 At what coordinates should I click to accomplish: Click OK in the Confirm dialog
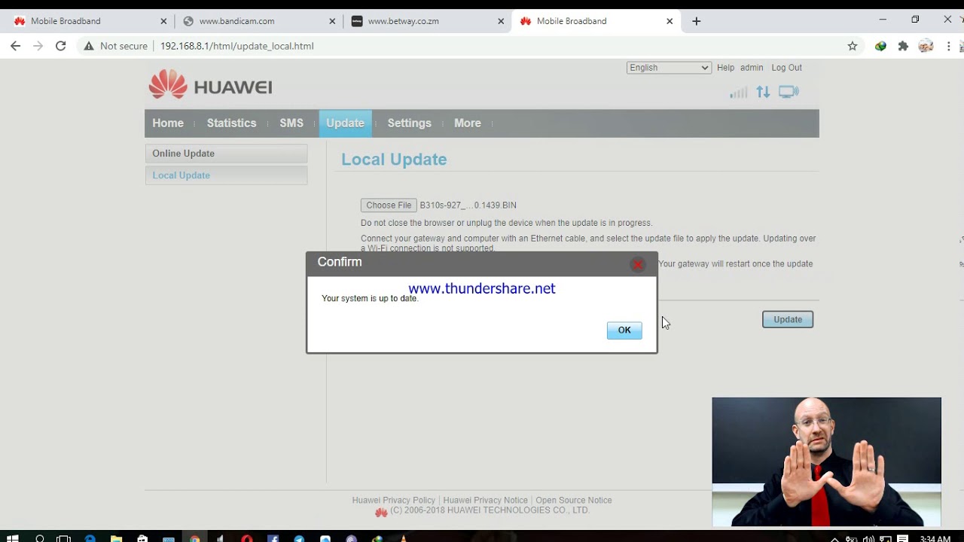(x=624, y=330)
